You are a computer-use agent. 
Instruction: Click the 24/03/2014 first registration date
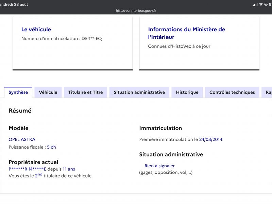pos(211,139)
